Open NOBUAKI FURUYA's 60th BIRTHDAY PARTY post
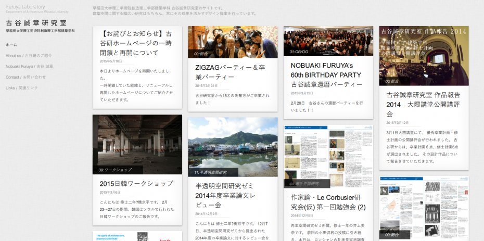Screen dimensions: 484x241 326,74
